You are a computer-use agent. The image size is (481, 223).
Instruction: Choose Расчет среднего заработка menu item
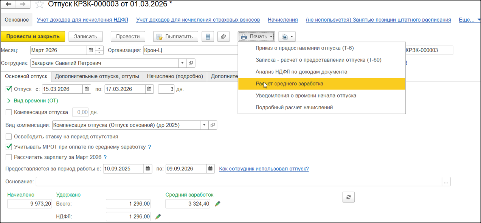(322, 84)
